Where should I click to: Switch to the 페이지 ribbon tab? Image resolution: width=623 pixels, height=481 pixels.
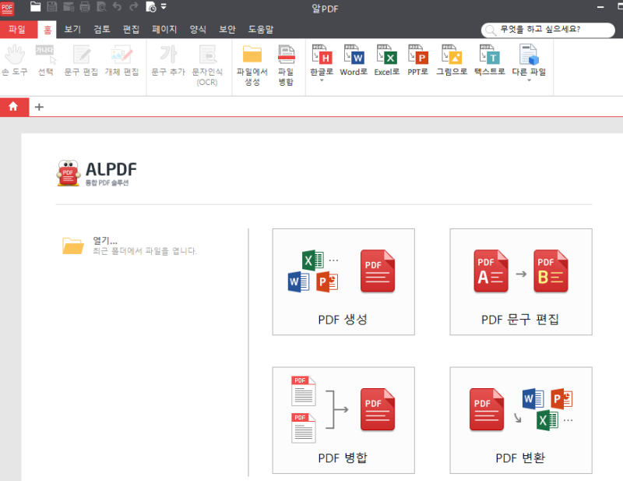coord(164,29)
